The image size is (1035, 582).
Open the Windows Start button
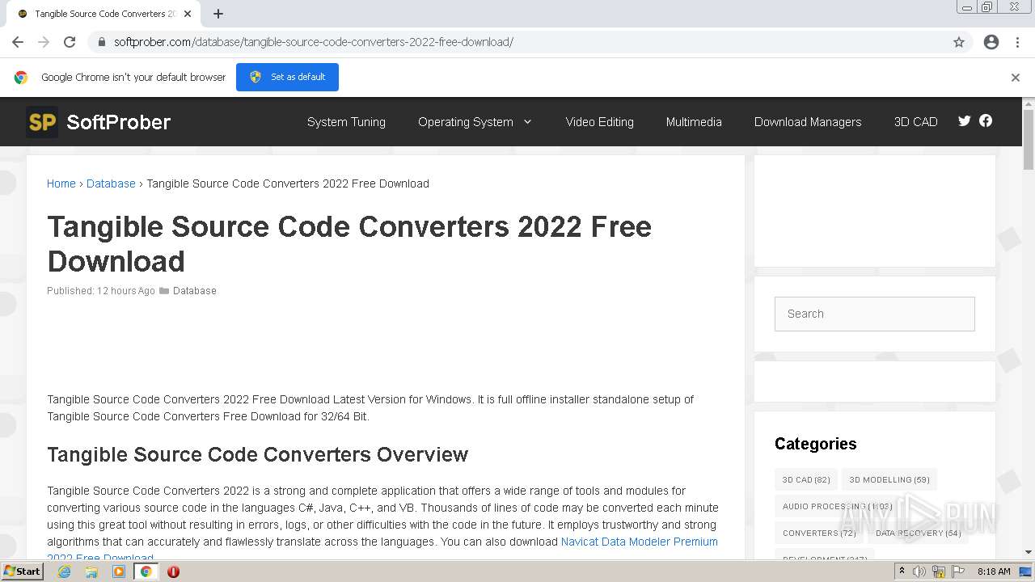23,571
